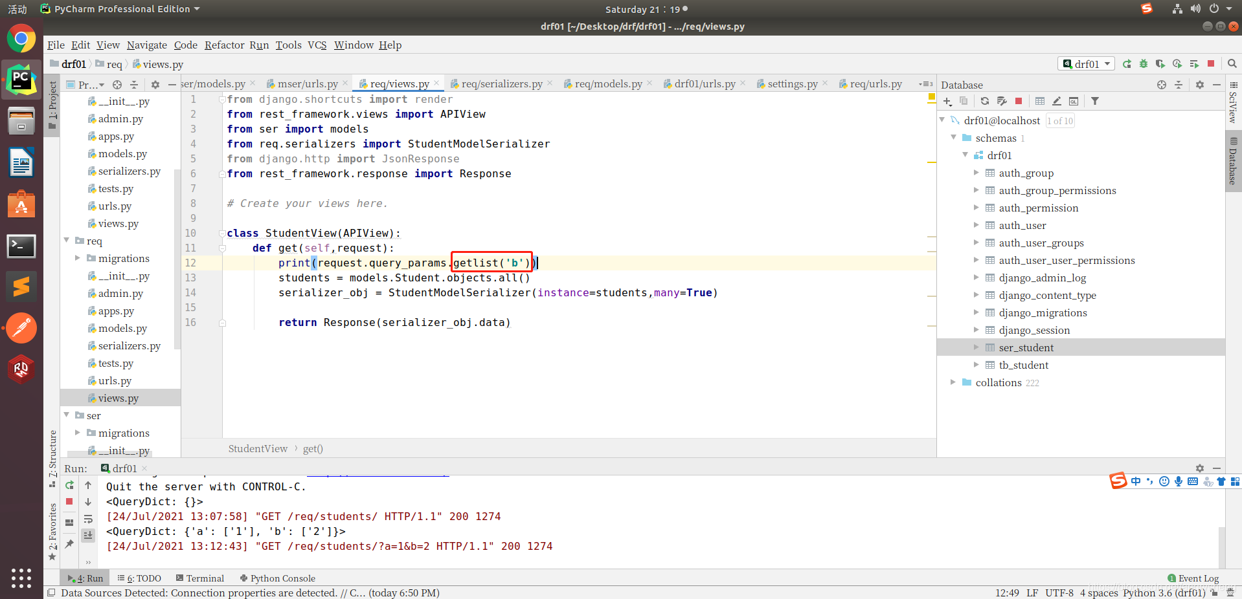Launch Chrome from the Ubuntu dock
The height and width of the screenshot is (599, 1242).
click(21, 39)
